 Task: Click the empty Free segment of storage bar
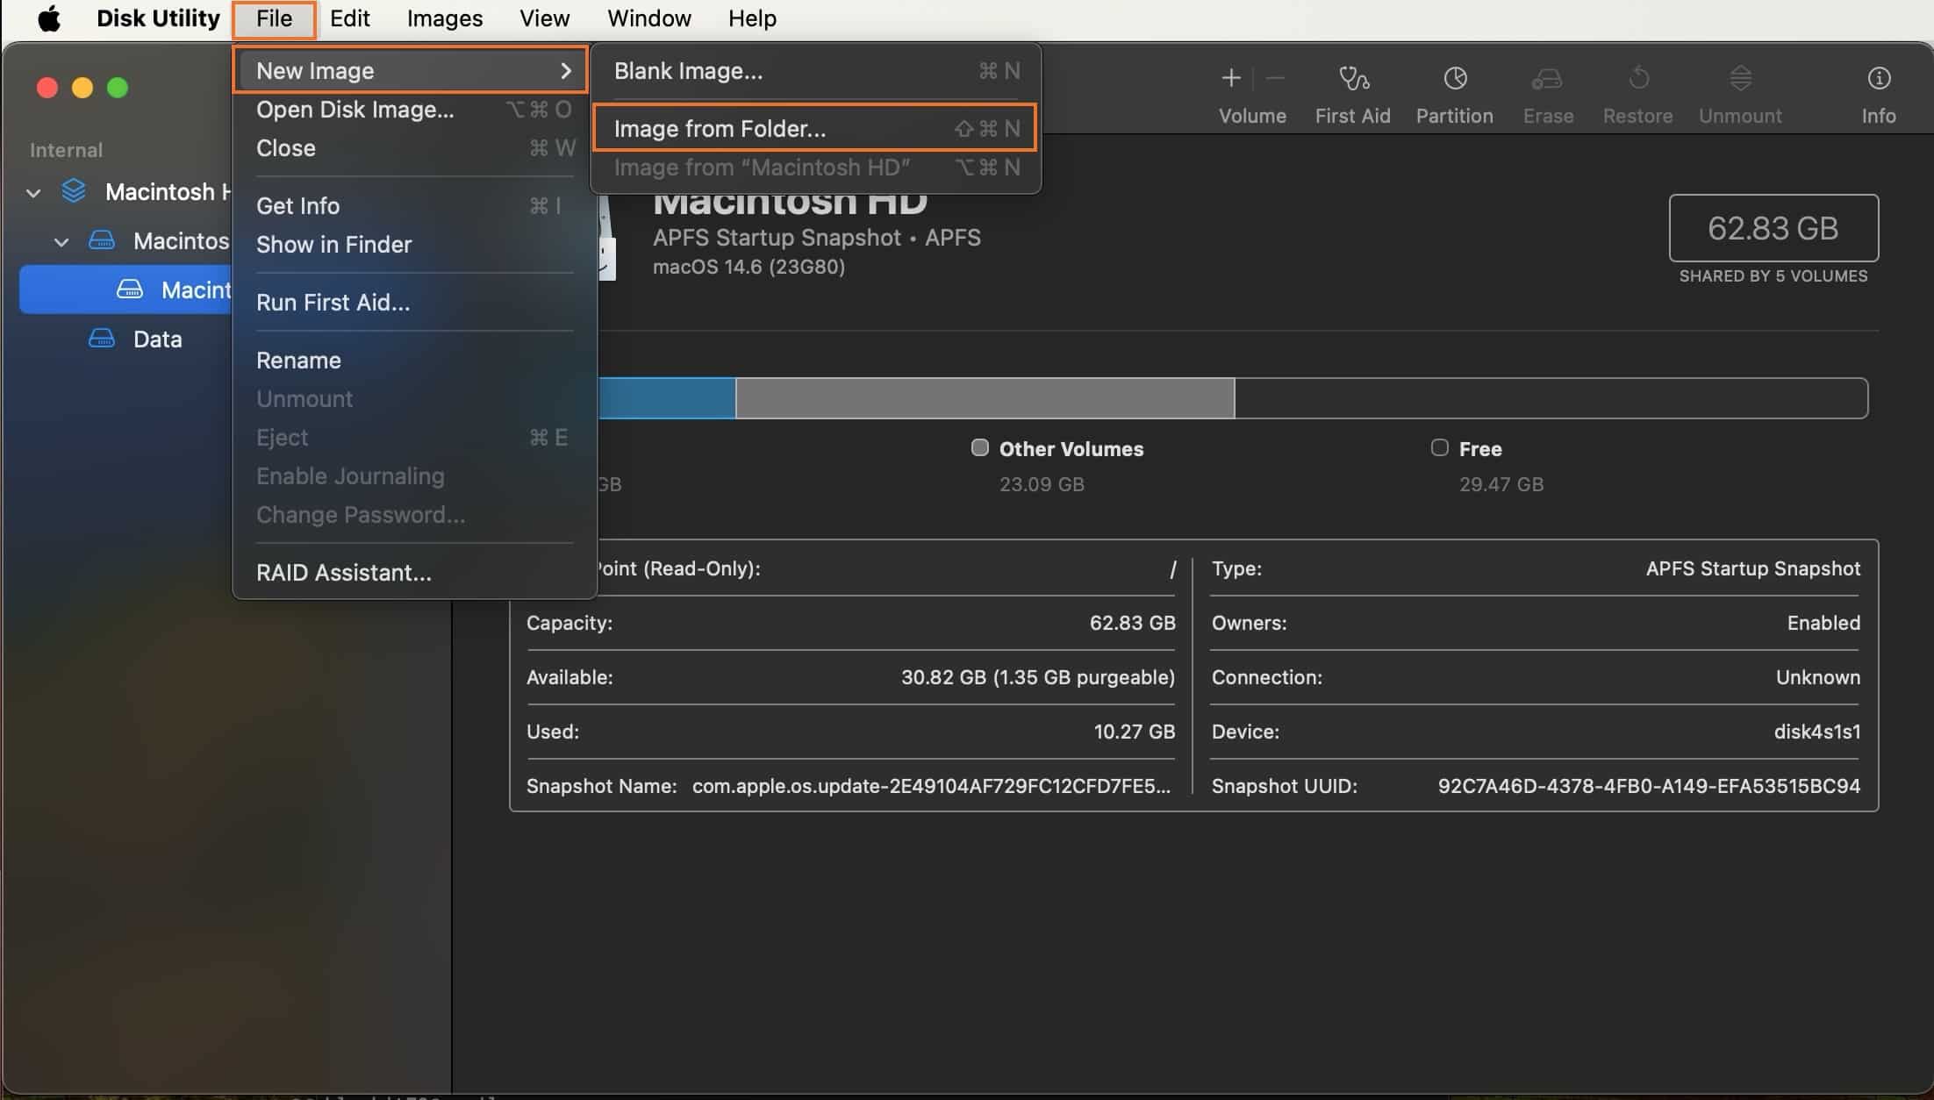[x=1551, y=398]
